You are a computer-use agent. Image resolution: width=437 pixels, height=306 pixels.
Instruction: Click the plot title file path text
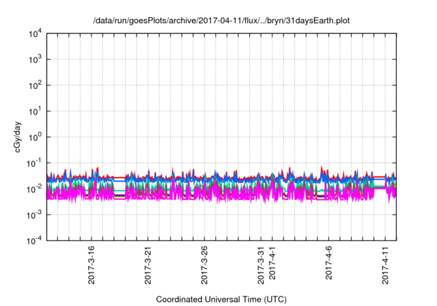221,20
